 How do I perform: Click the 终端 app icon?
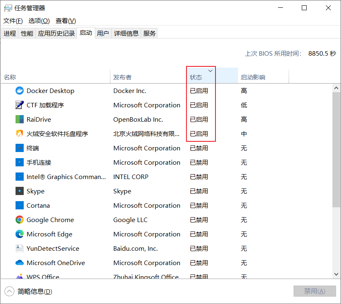click(x=20, y=148)
